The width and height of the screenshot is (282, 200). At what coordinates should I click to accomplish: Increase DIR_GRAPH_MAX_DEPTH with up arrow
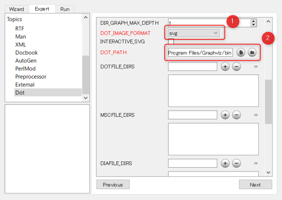tap(253, 21)
